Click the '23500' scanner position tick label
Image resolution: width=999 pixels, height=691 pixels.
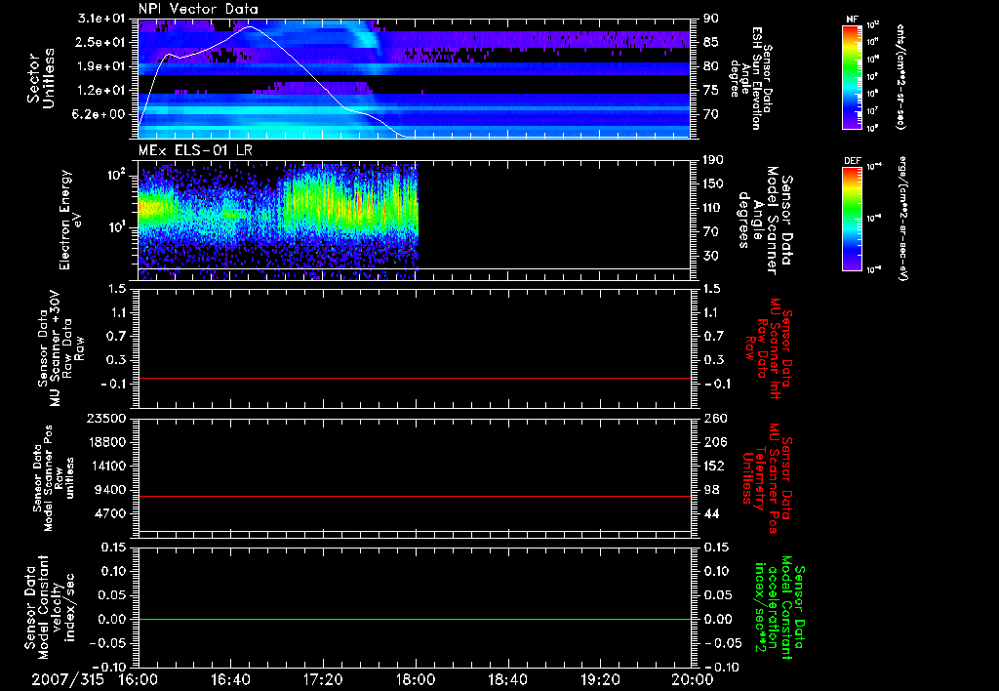[x=105, y=418]
